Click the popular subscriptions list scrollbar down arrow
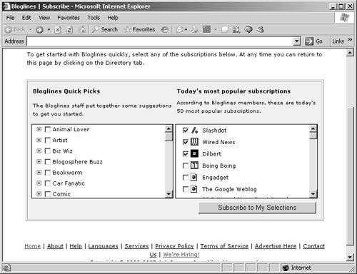357x274 pixels. 313,194
